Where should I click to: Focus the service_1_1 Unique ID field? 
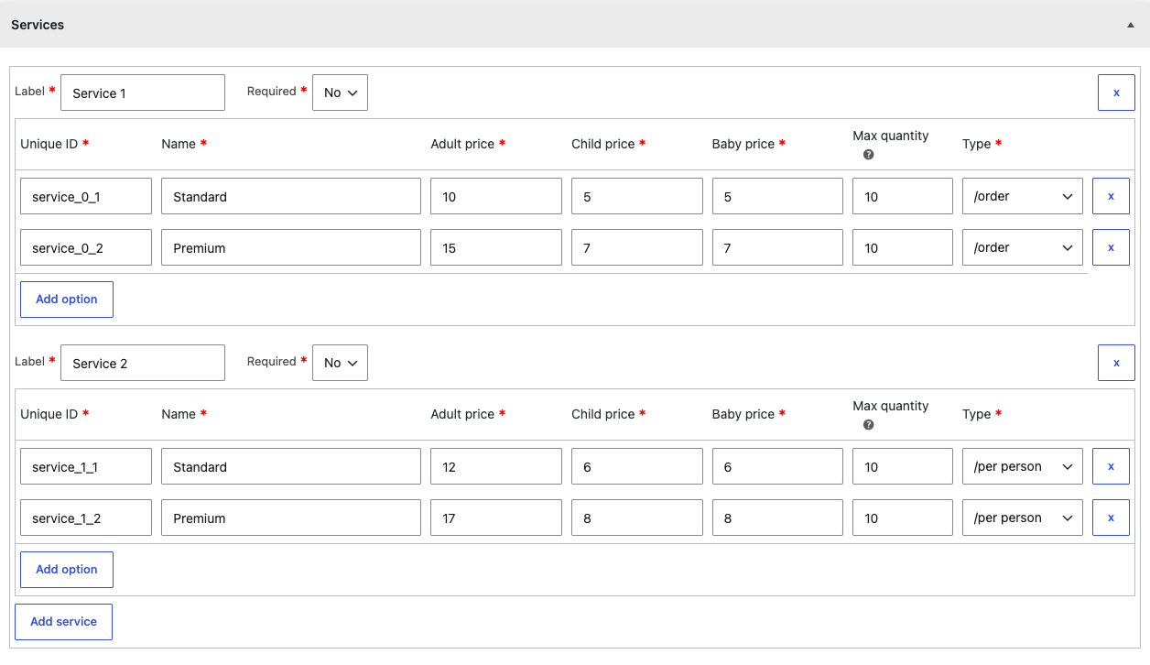pos(86,466)
